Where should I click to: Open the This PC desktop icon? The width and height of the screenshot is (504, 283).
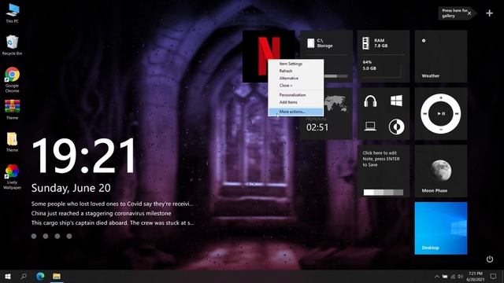pyautogui.click(x=13, y=13)
